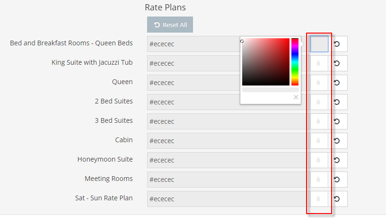This screenshot has width=386, height=223.
Task: Reset the Queen rate plan color
Action: click(x=337, y=83)
